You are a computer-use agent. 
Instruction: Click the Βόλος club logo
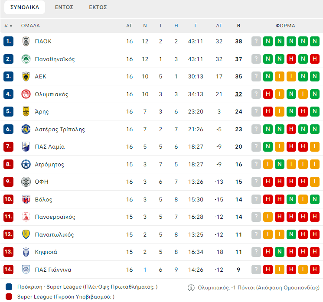pyautogui.click(x=26, y=199)
